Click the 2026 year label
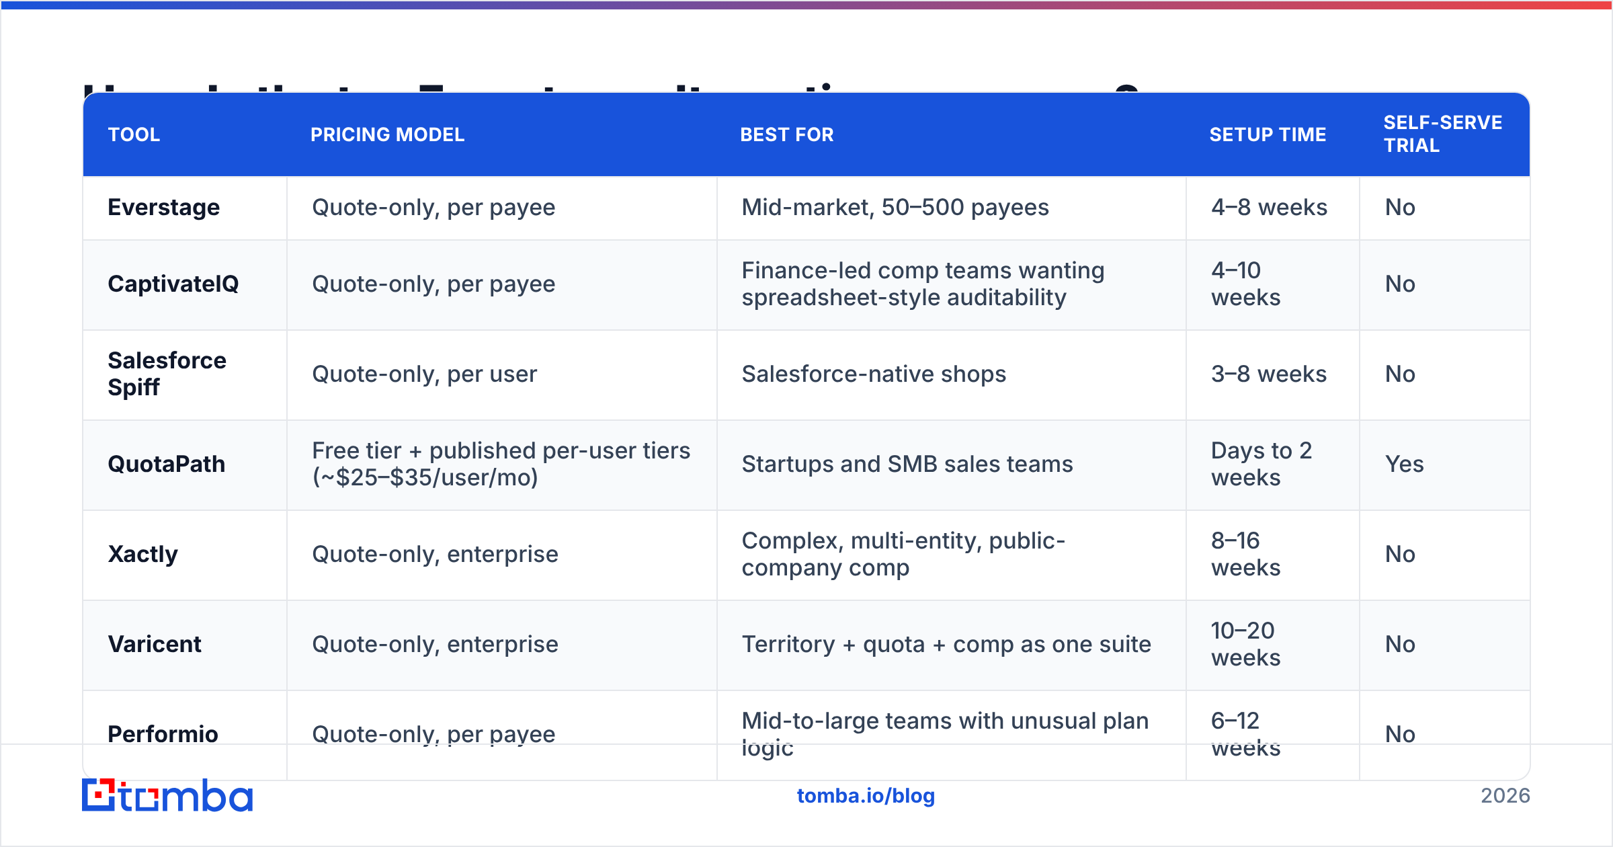 (x=1505, y=796)
